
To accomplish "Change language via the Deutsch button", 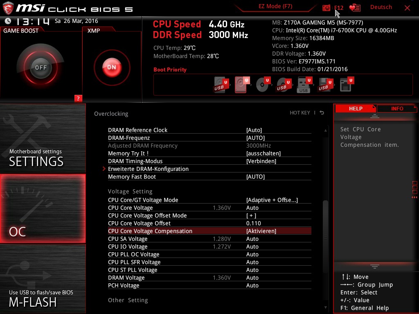I will (381, 7).
